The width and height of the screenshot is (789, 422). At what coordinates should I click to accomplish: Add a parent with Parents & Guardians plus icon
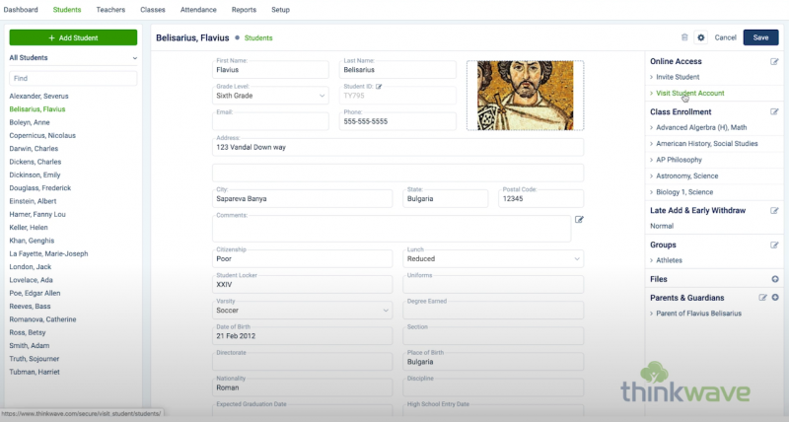point(775,297)
